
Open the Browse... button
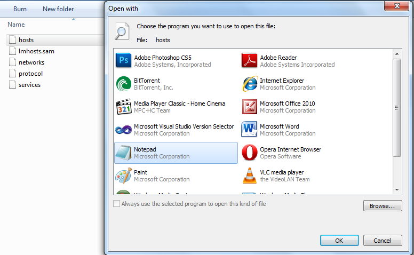(x=383, y=206)
